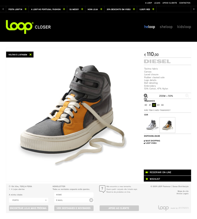
Task: Switch to the kidsloop section
Action: [184, 27]
